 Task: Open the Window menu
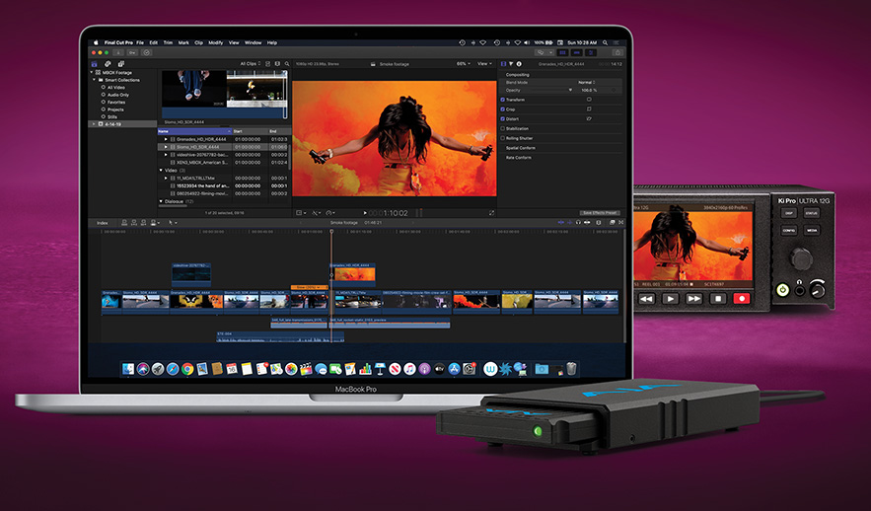(253, 42)
